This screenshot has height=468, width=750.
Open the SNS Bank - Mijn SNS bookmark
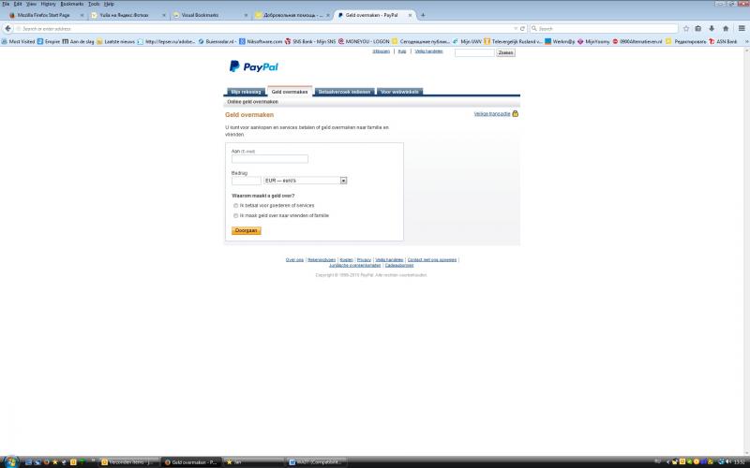(x=310, y=41)
